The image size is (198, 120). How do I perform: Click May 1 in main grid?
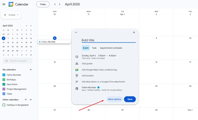coord(190,110)
